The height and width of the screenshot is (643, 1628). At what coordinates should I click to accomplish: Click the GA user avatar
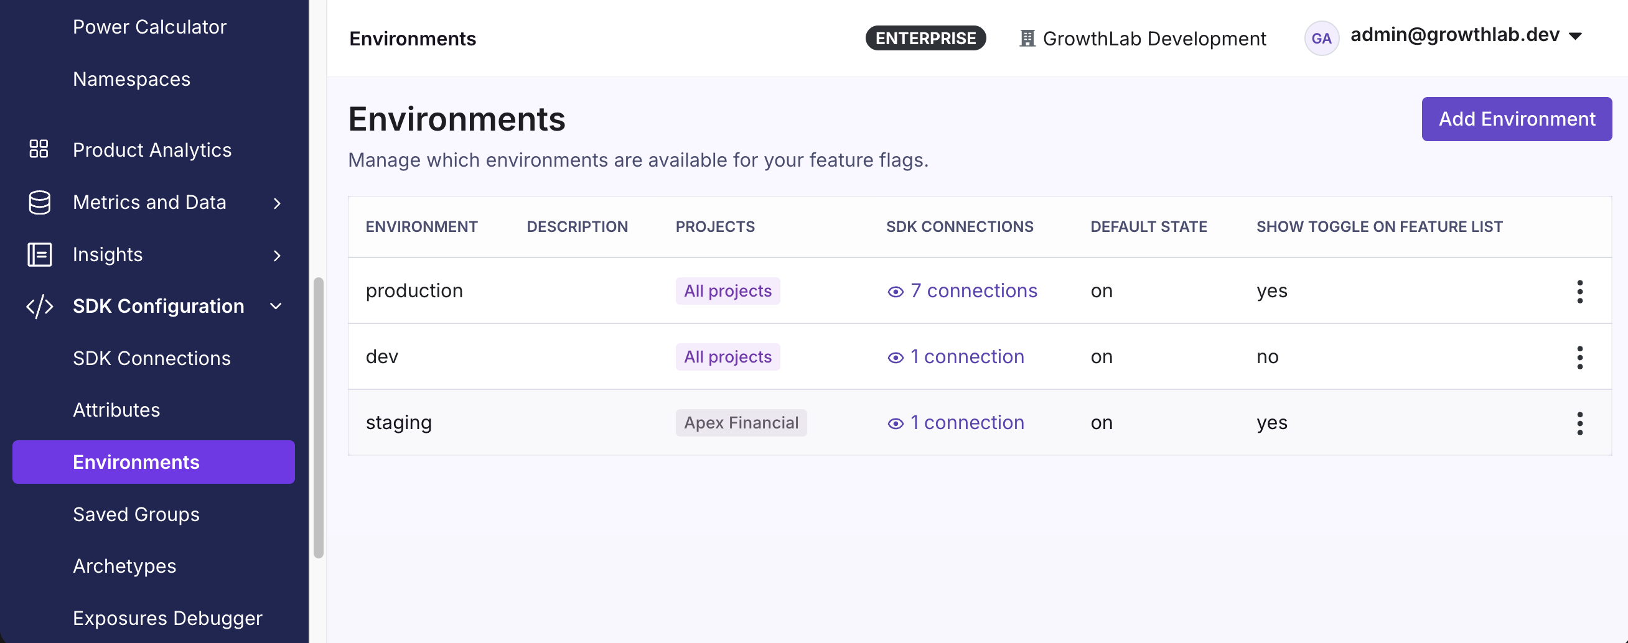click(x=1321, y=39)
